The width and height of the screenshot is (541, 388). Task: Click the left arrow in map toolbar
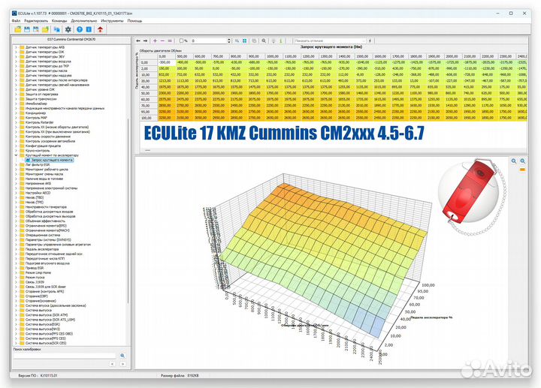138,41
